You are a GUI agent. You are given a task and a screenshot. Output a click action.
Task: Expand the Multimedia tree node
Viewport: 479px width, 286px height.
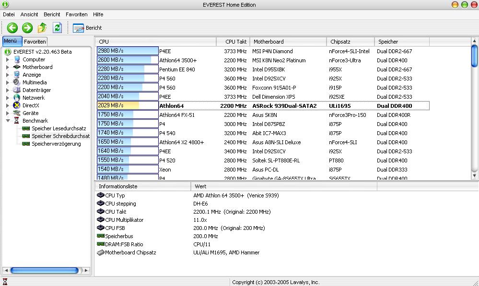8,82
